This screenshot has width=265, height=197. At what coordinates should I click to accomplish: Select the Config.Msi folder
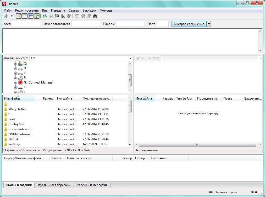16,124
